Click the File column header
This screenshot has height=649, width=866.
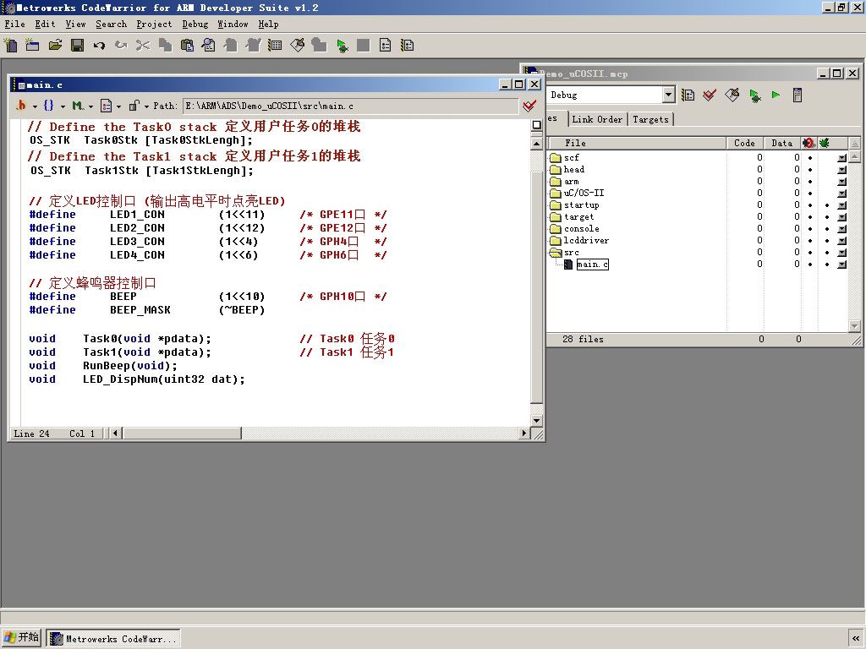click(636, 143)
